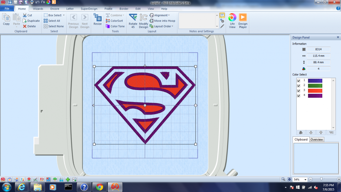Image resolution: width=341 pixels, height=192 pixels.
Task: Click the Notes speech-bubble icon
Action: pyautogui.click(x=222, y=15)
